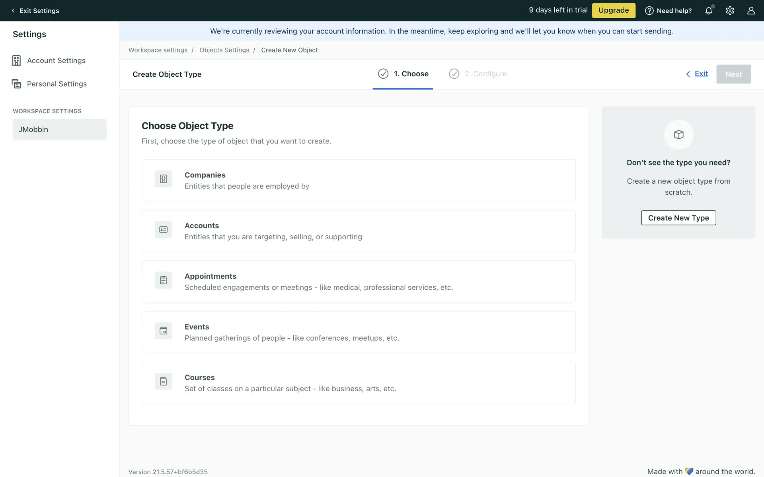Switch to the 1. Choose step tab
Screen dimensions: 764x477
pos(403,74)
